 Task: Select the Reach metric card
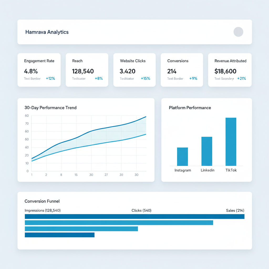[87, 70]
